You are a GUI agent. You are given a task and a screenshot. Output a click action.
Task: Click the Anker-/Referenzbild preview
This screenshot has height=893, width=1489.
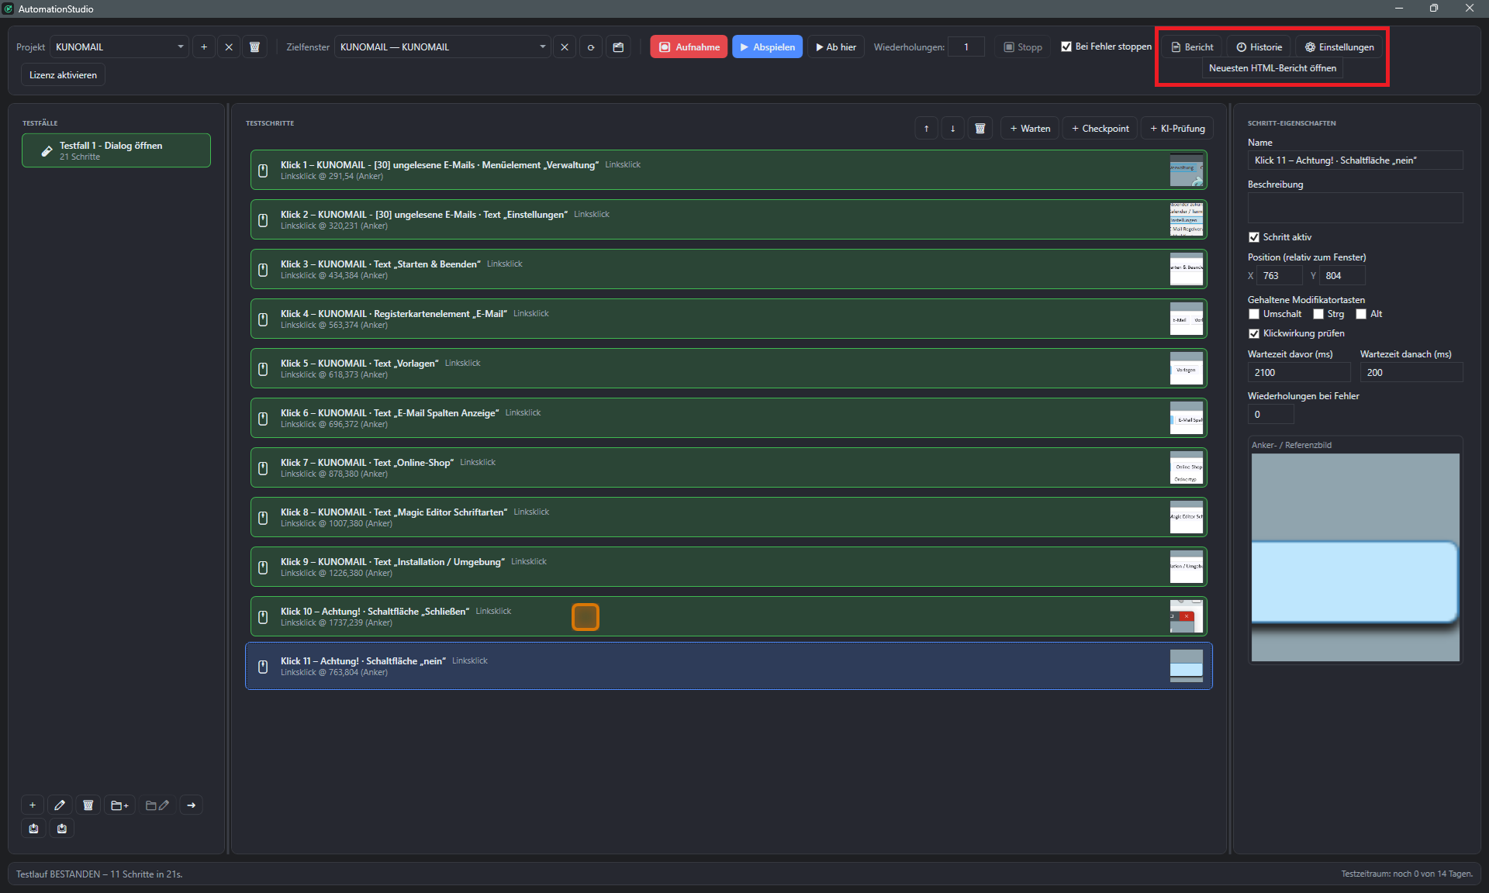[1355, 557]
